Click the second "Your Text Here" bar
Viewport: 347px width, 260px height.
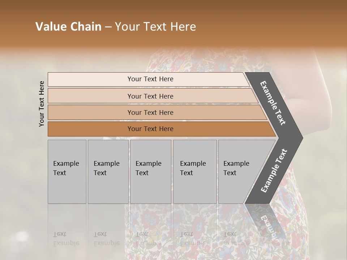[x=150, y=96]
